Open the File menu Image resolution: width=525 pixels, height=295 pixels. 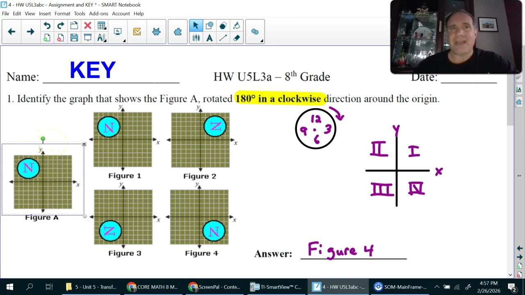point(5,14)
